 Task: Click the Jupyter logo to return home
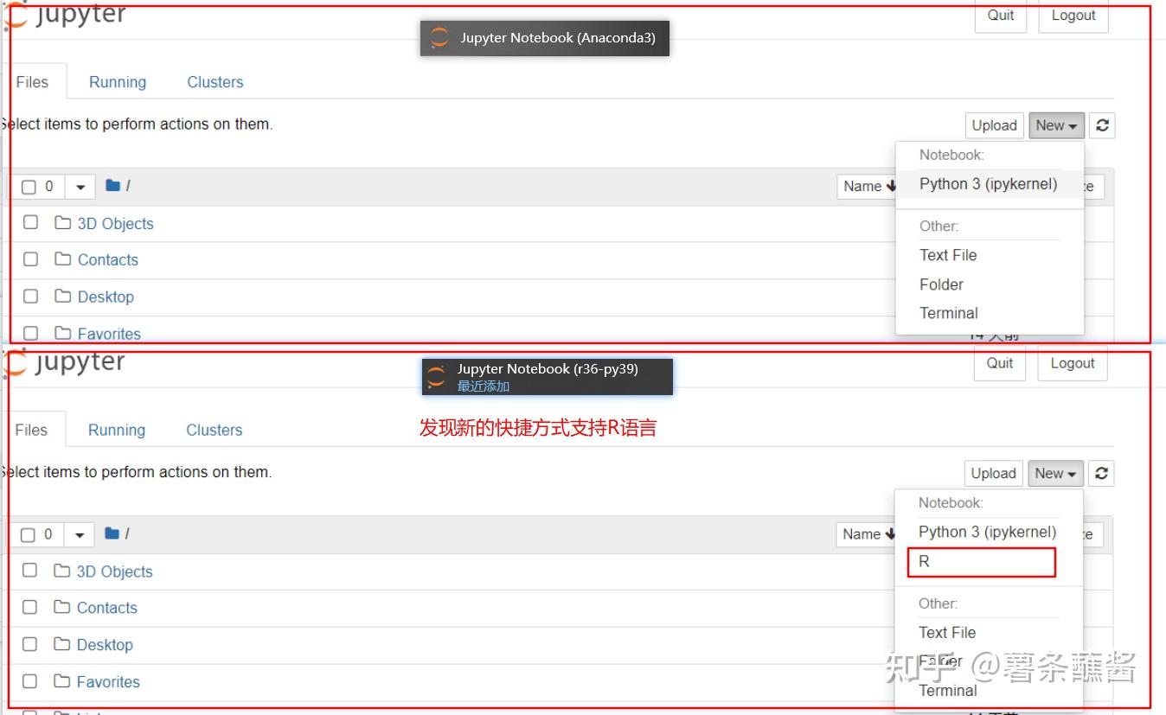65,14
